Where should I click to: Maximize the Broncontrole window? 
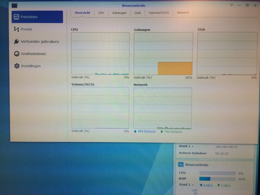pyautogui.click(x=247, y=5)
